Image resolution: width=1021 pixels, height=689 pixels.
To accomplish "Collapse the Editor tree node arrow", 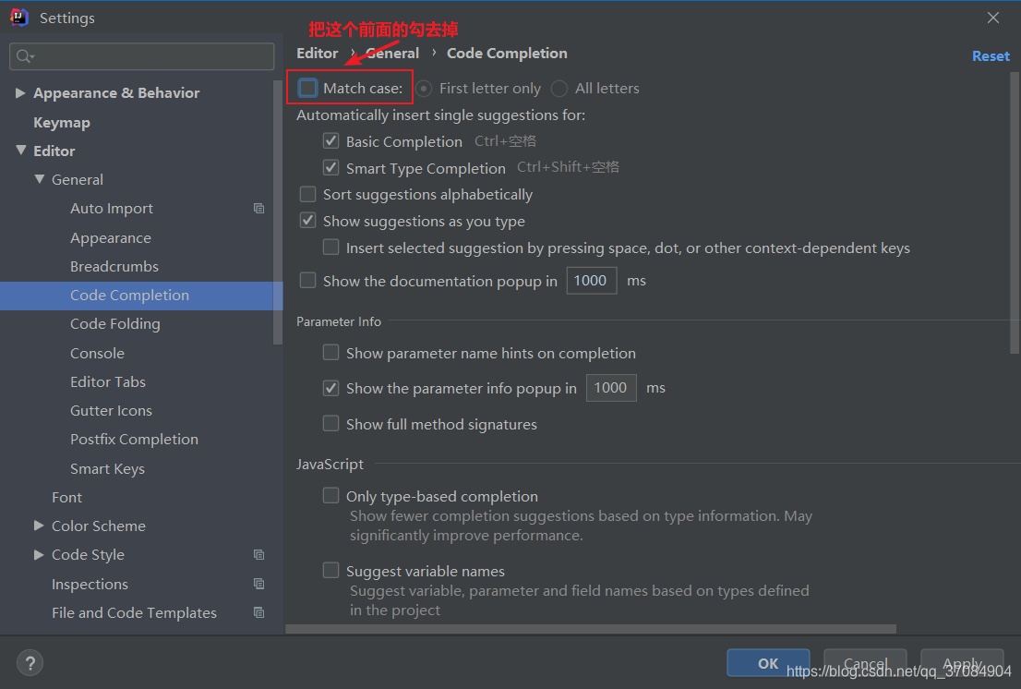I will pos(21,151).
